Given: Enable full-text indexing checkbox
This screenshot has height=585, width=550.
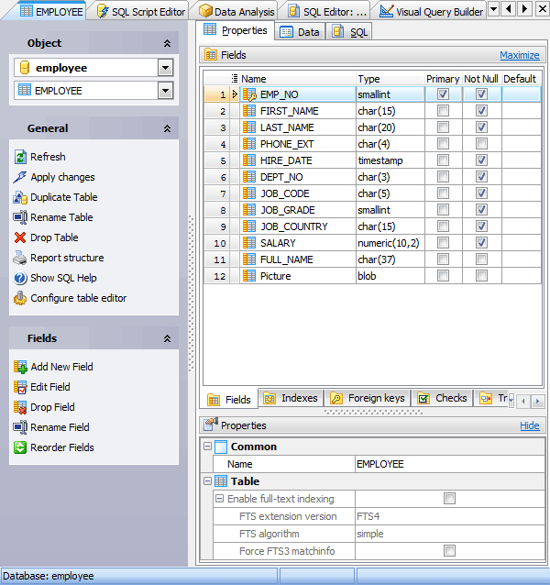Looking at the screenshot, I should [449, 499].
